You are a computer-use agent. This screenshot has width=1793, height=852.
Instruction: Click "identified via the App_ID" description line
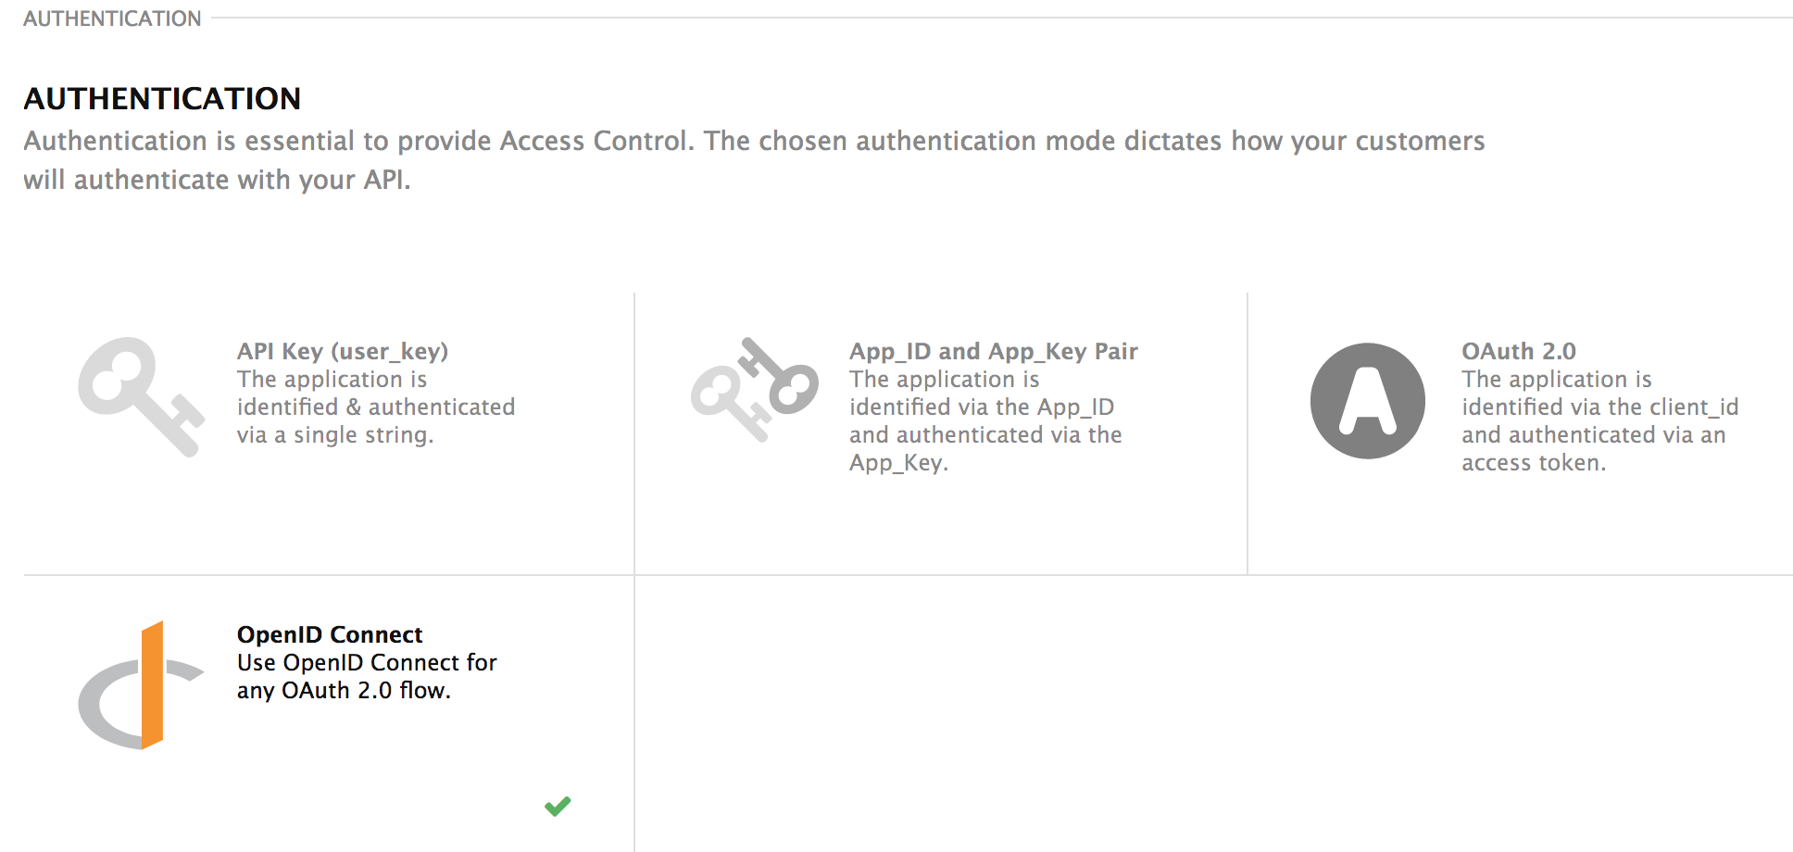coord(981,407)
